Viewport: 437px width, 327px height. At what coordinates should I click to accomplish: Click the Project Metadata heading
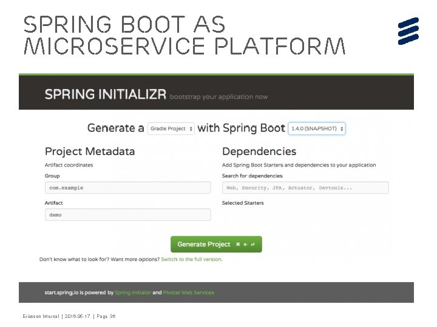coord(90,151)
